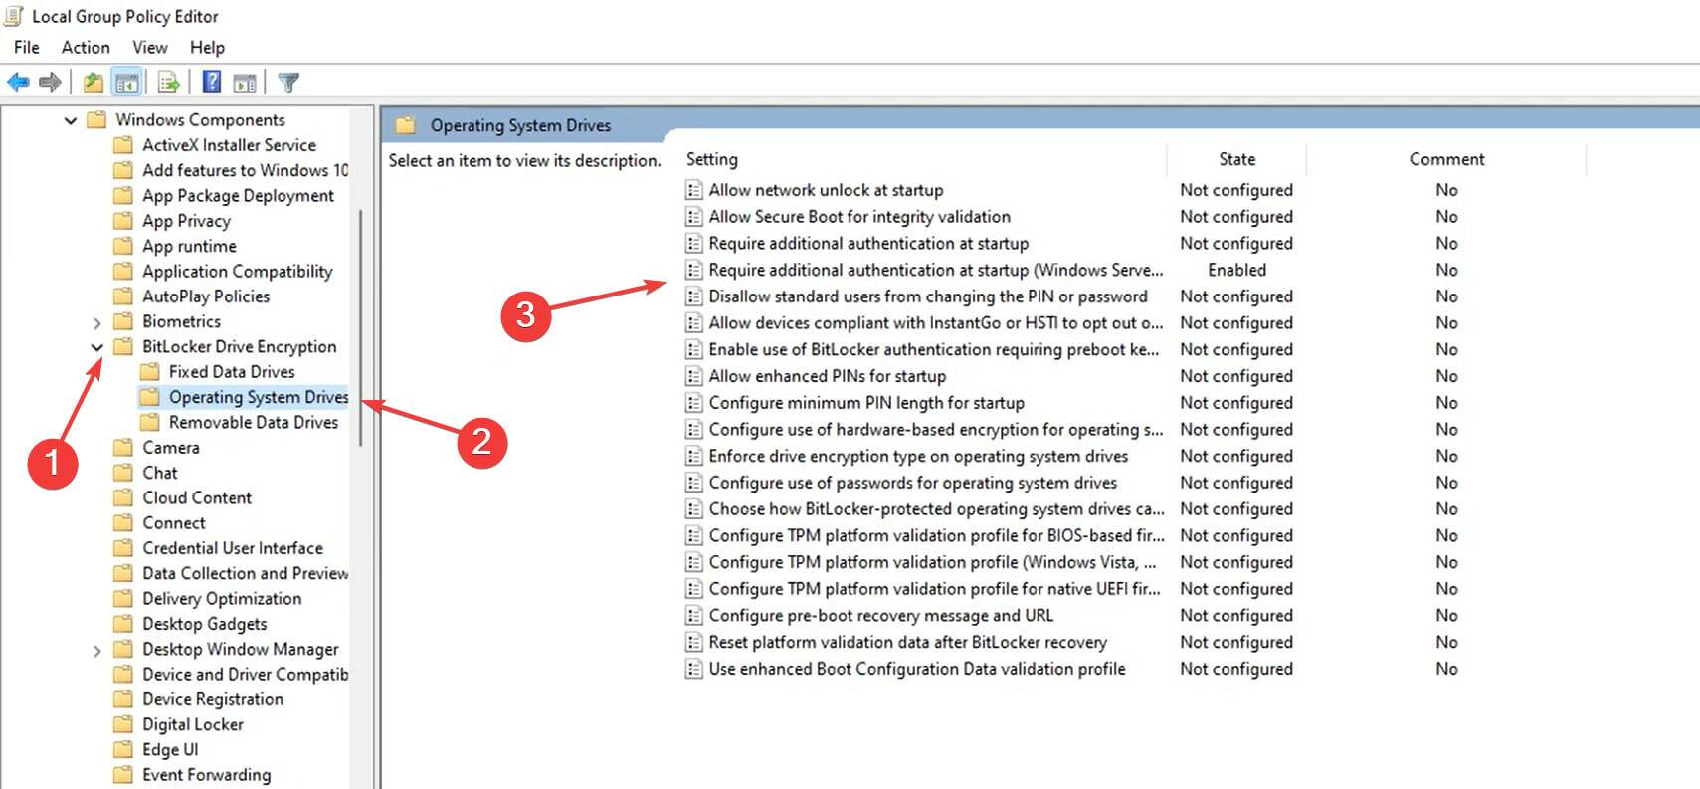This screenshot has height=789, width=1700.
Task: Select Enable use of BitLocker authentication policy
Action: pyautogui.click(x=934, y=349)
